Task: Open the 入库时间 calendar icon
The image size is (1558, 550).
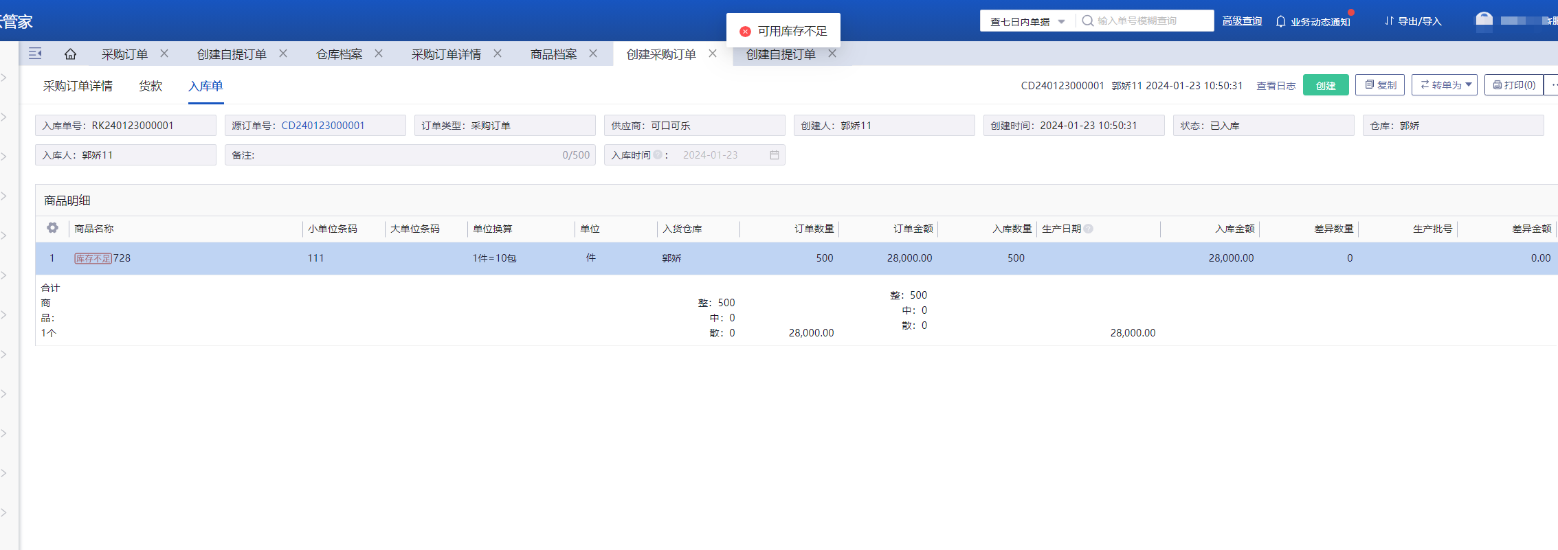Action: [774, 155]
